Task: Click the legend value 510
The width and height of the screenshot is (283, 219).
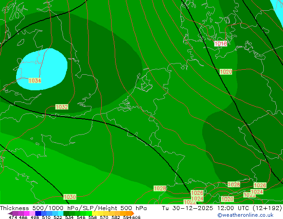Action: click(46, 217)
